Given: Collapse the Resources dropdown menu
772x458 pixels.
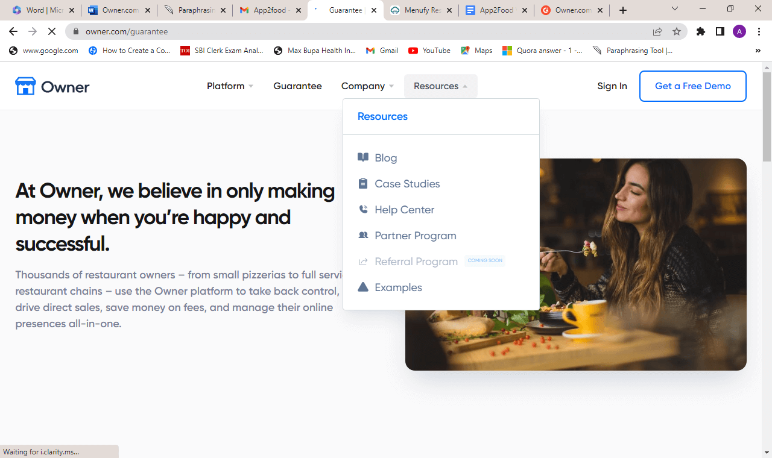Looking at the screenshot, I should [x=441, y=86].
